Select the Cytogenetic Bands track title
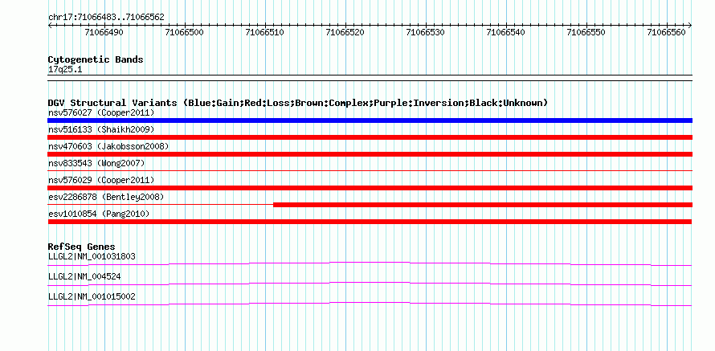Image resolution: width=715 pixels, height=351 pixels. (96, 59)
